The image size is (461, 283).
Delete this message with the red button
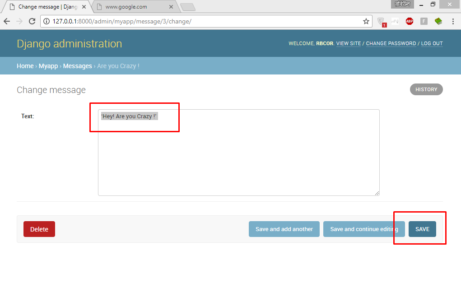click(x=39, y=229)
